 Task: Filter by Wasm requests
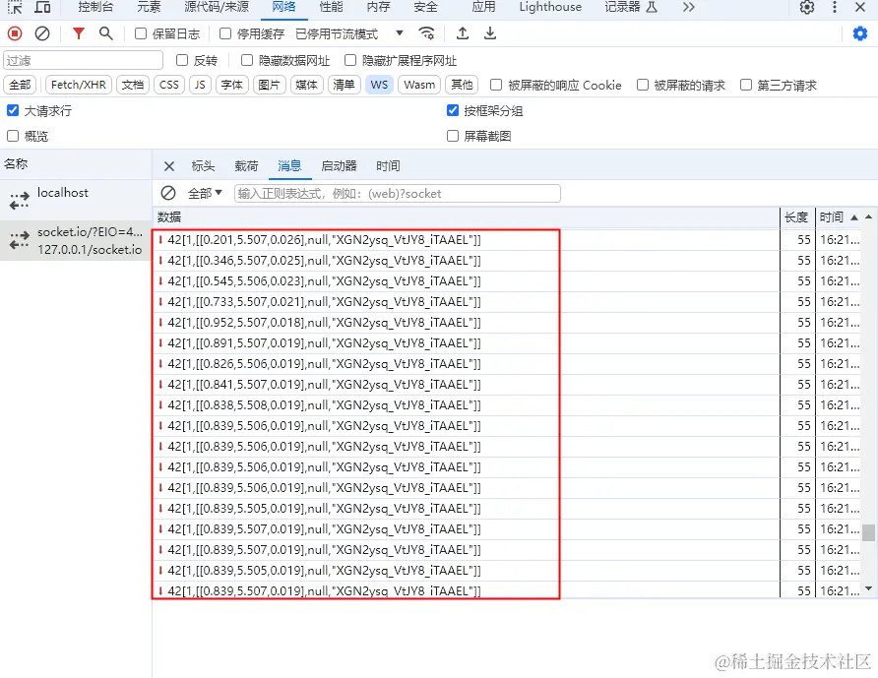point(419,85)
